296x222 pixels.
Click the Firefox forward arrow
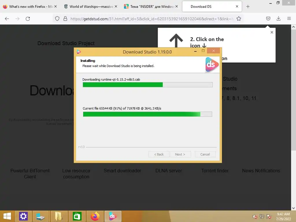click(x=17, y=19)
